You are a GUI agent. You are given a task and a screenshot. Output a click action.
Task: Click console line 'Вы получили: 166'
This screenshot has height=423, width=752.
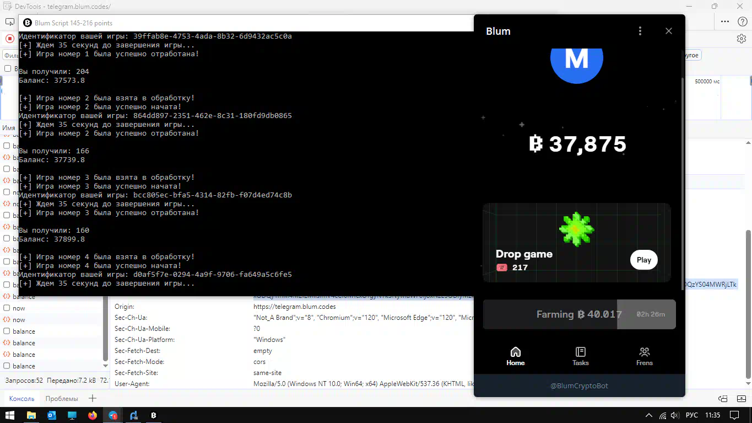[54, 151]
